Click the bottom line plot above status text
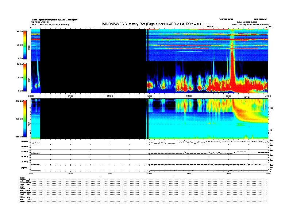289x223 pixels. [x=150, y=170]
